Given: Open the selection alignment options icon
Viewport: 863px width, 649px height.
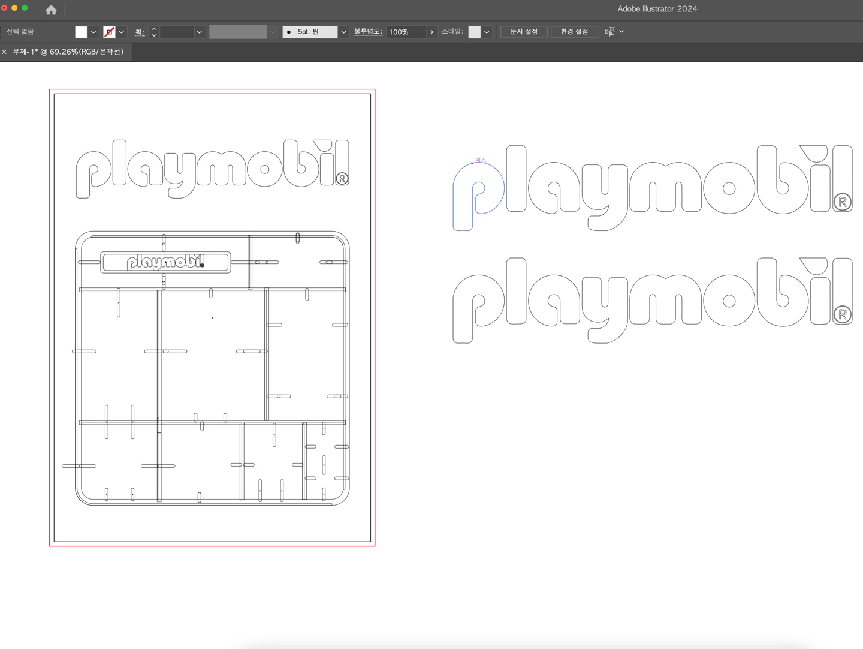Looking at the screenshot, I should click(609, 32).
